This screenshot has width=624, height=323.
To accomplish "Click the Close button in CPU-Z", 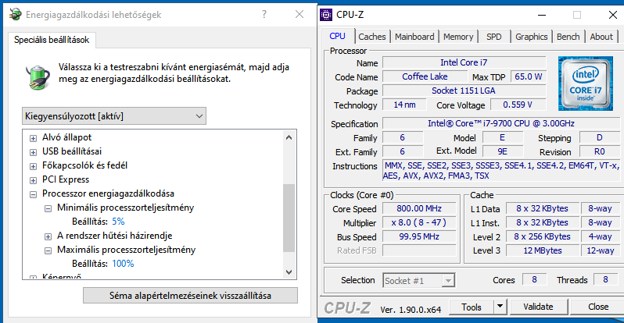I will click(597, 307).
